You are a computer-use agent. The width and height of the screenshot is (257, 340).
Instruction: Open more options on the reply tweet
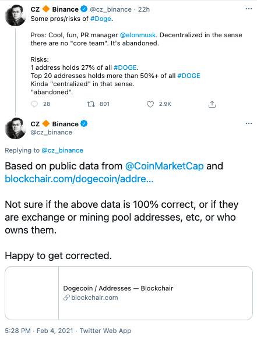pyautogui.click(x=248, y=123)
